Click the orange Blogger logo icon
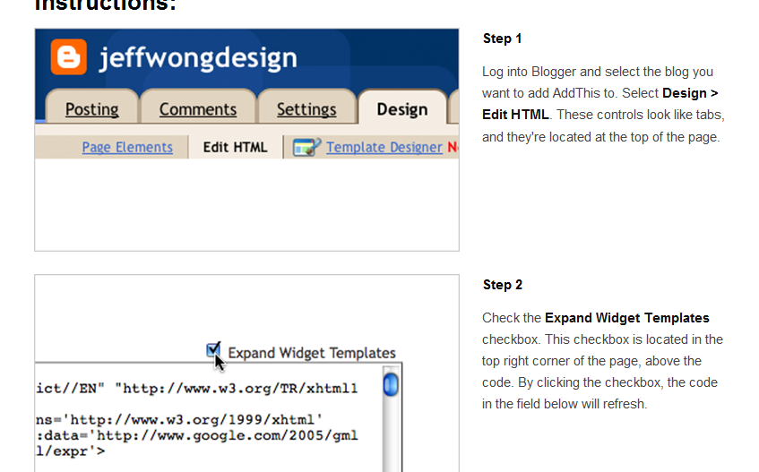The height and width of the screenshot is (472, 759). pyautogui.click(x=69, y=57)
